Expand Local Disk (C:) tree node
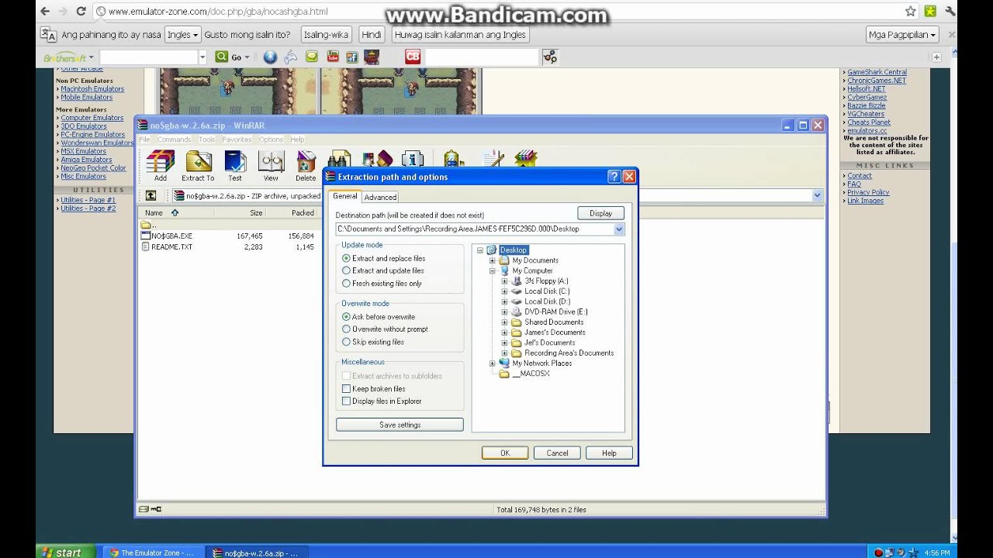 (x=504, y=291)
